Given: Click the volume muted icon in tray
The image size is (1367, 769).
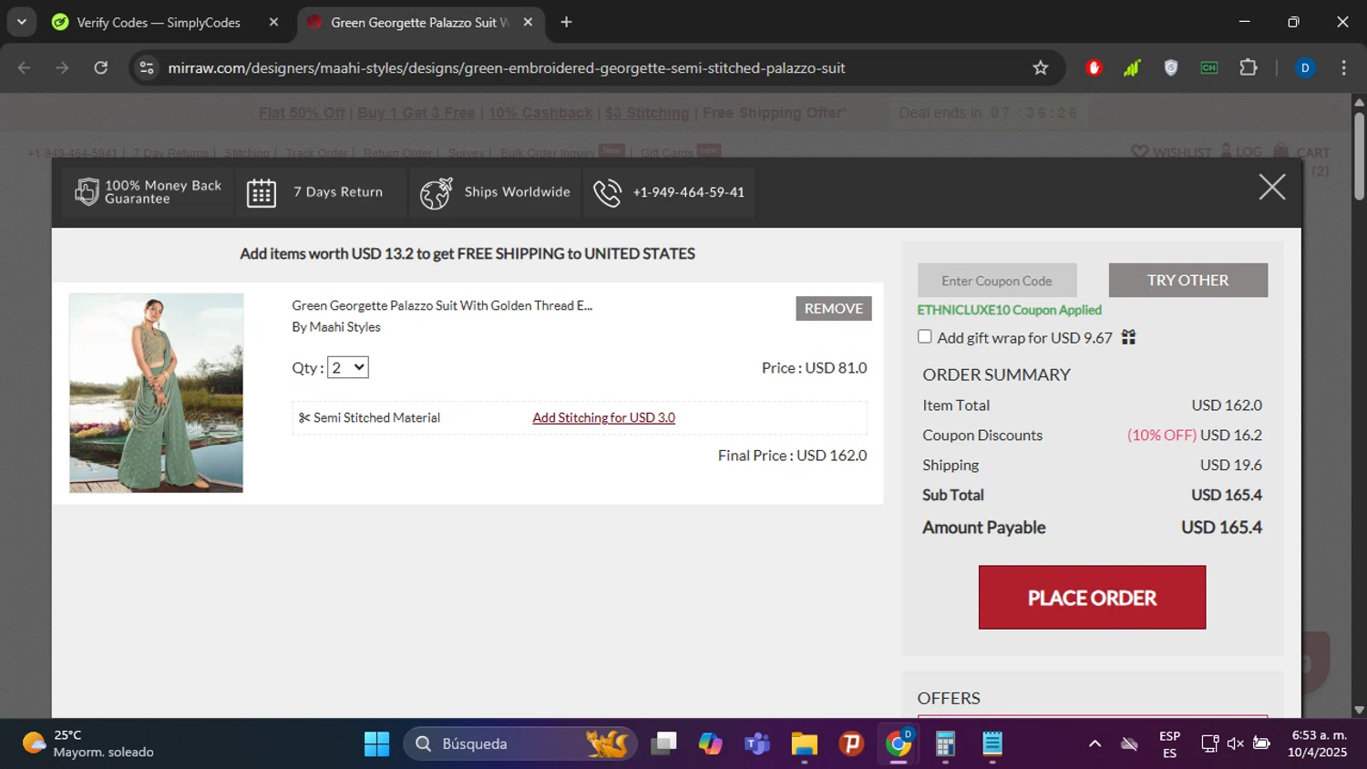Looking at the screenshot, I should click(x=1235, y=743).
